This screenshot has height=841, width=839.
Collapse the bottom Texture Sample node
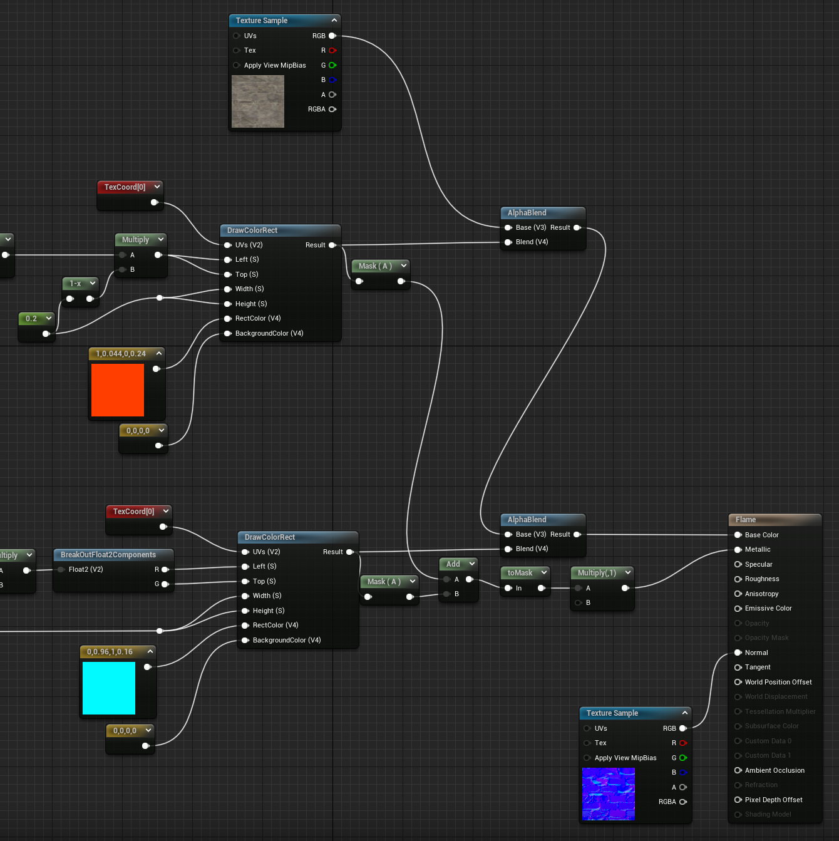[x=685, y=713]
